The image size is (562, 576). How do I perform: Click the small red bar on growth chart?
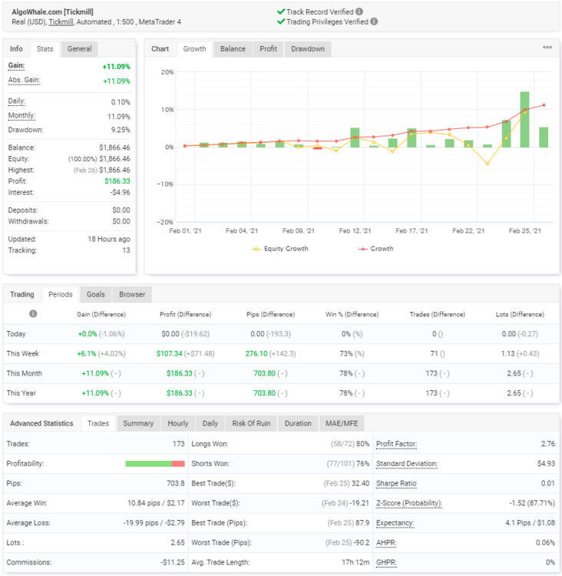tap(317, 148)
